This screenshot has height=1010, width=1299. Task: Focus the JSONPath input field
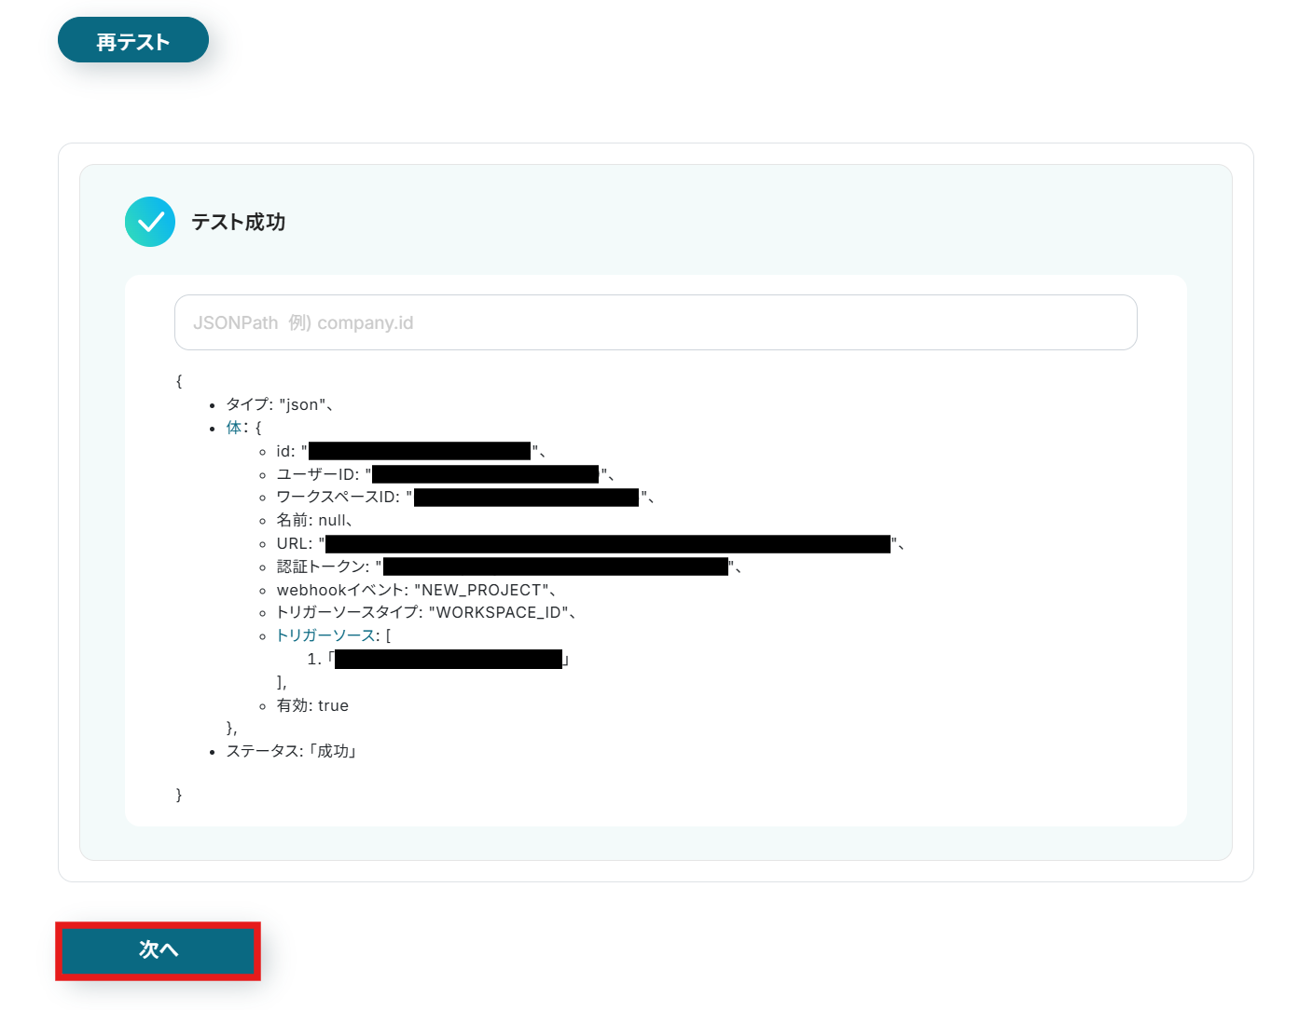click(656, 322)
